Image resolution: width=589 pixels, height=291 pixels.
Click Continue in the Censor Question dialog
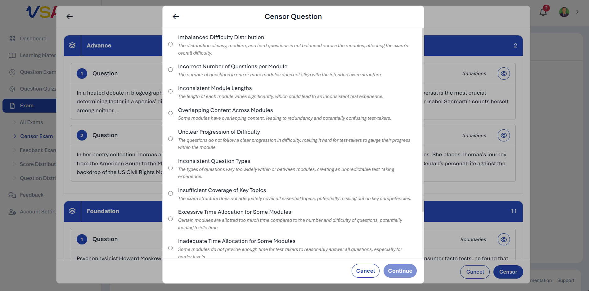(x=400, y=271)
